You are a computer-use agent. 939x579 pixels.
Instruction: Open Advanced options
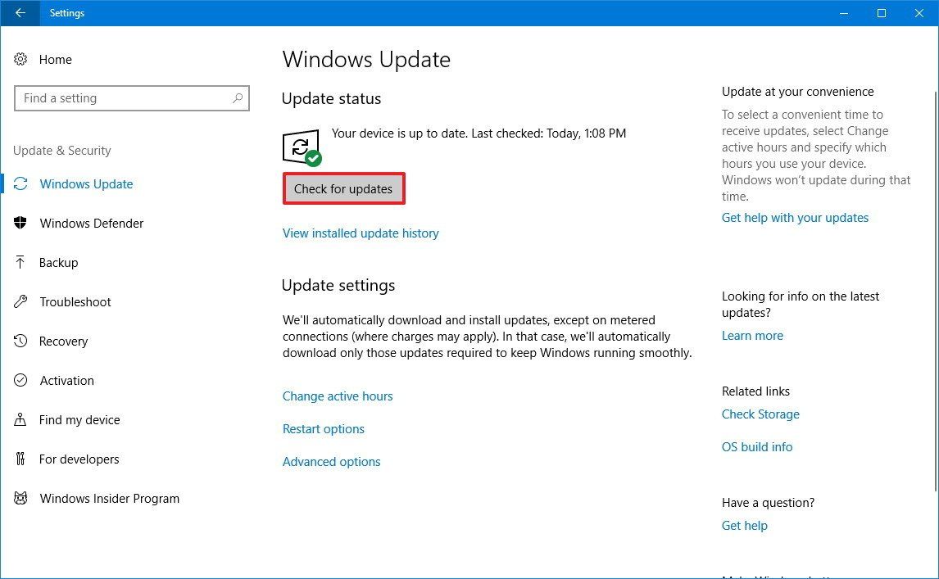[331, 461]
